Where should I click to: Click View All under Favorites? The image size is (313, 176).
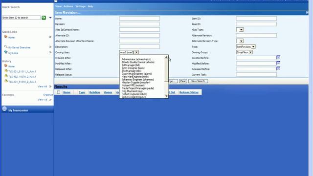coord(43,100)
